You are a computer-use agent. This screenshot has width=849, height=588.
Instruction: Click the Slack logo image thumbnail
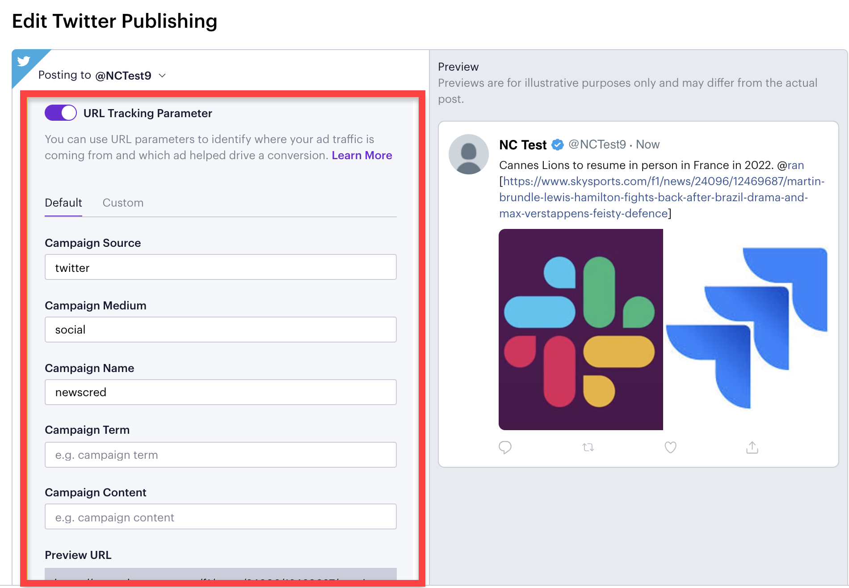pyautogui.click(x=580, y=330)
